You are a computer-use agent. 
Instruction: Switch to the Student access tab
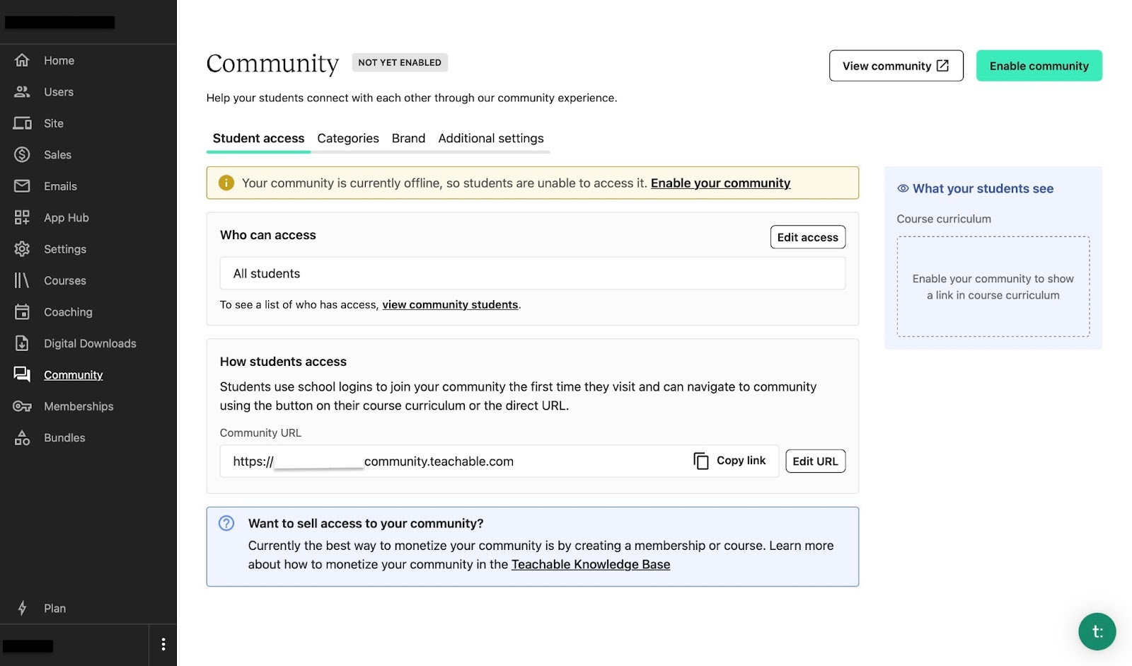point(258,138)
